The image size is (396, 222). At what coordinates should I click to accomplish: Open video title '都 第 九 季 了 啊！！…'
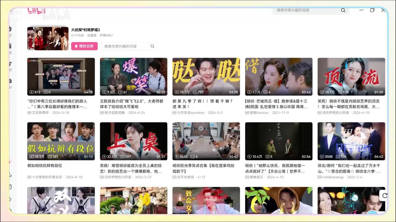[203, 104]
